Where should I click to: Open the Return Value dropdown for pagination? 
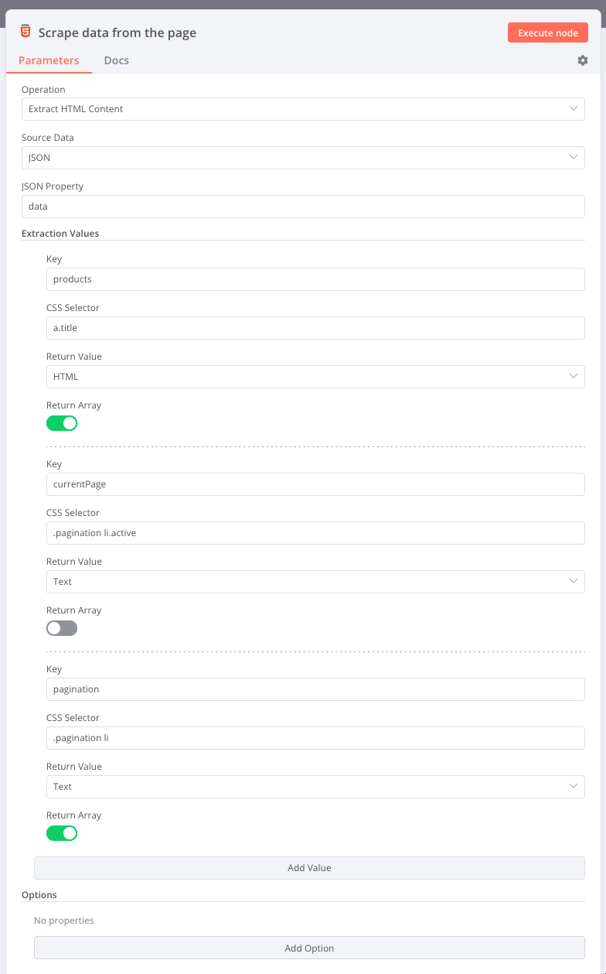point(315,786)
